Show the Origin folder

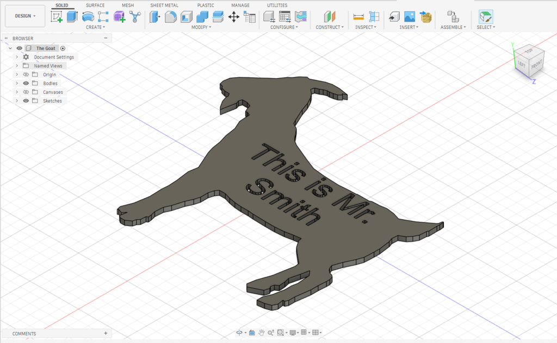point(26,74)
